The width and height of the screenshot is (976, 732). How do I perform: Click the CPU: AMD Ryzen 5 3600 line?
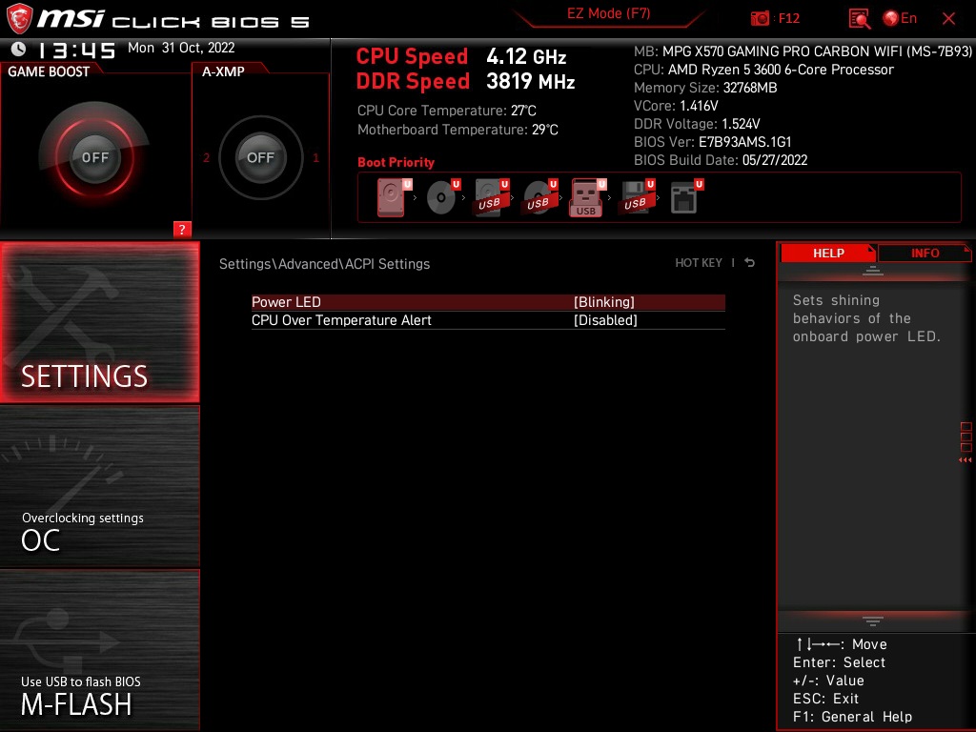763,70
